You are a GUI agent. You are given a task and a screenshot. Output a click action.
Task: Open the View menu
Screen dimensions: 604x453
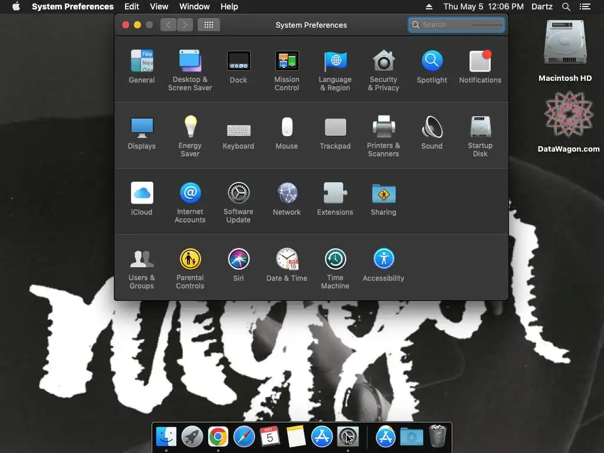coord(159,6)
